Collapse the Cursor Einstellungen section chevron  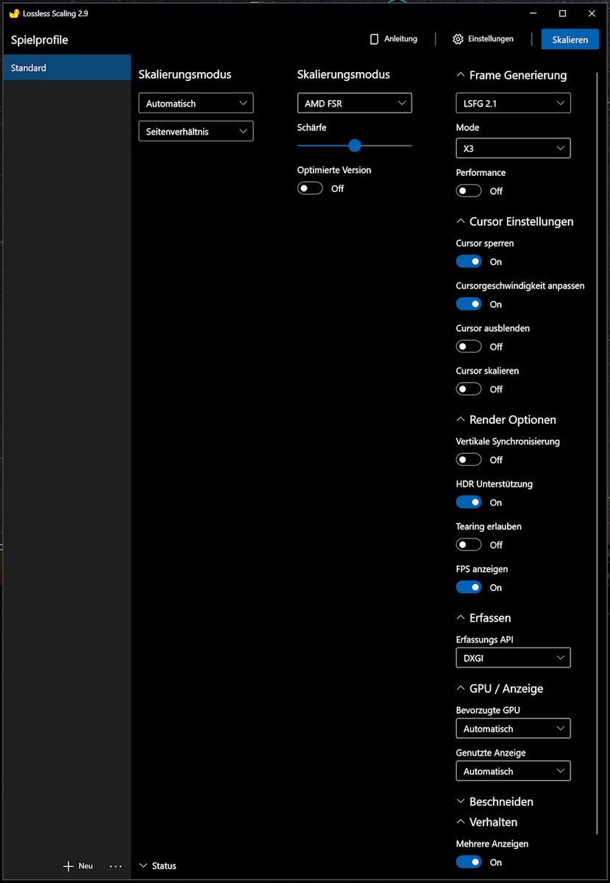461,221
